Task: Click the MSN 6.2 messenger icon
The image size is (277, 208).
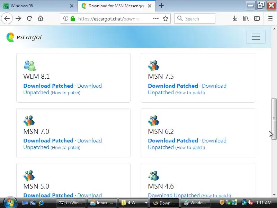Action: click(x=154, y=121)
